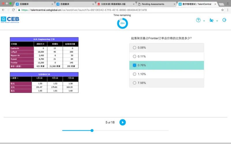Image resolution: width=231 pixels, height=144 pixels.
Task: Click the exit assessment icon
Action: coord(224,20)
